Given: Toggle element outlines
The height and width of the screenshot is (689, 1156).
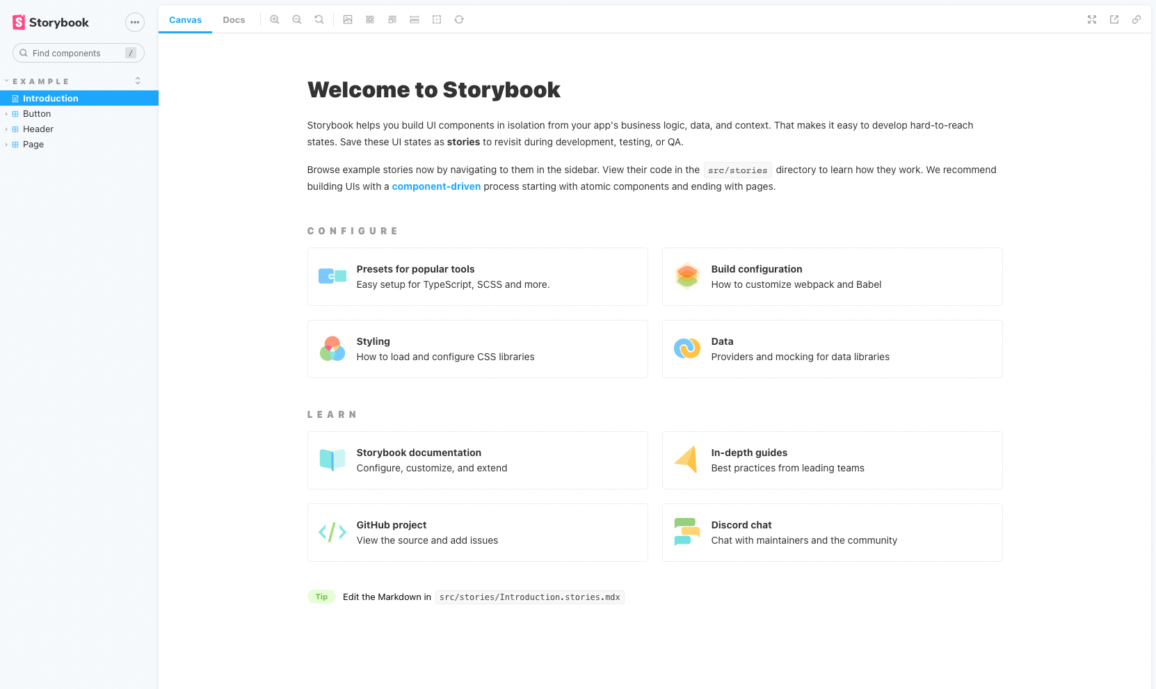Looking at the screenshot, I should [437, 19].
